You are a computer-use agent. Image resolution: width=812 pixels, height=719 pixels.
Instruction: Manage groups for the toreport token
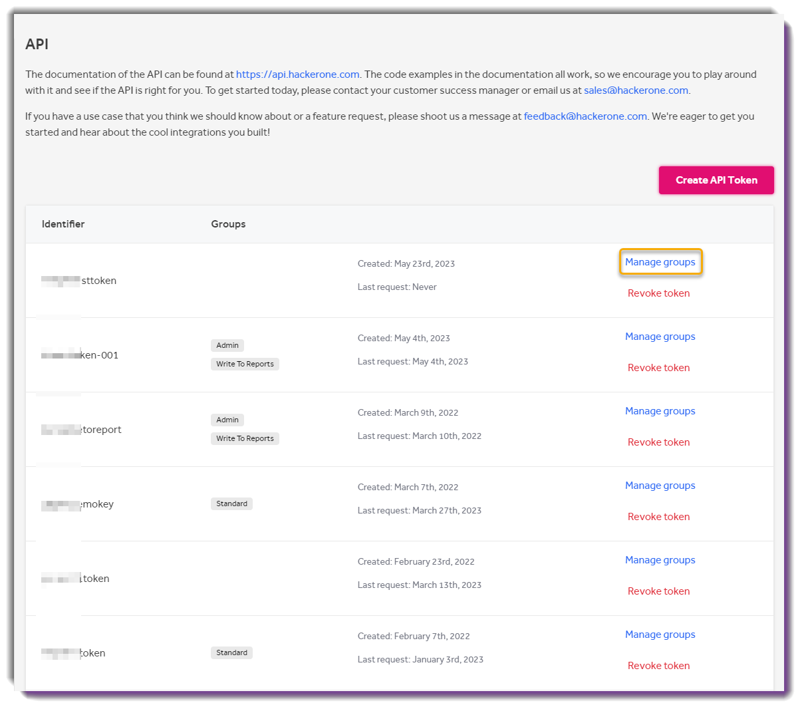tap(660, 411)
